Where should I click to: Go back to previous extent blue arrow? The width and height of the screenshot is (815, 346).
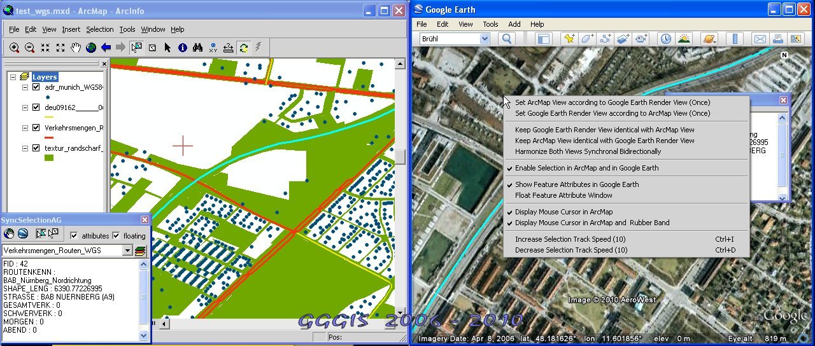click(106, 48)
